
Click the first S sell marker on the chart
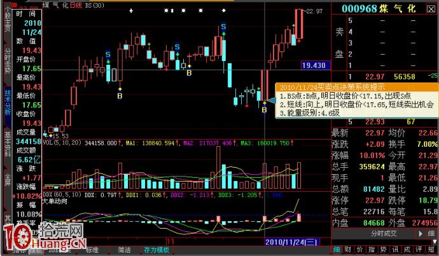[108, 55]
